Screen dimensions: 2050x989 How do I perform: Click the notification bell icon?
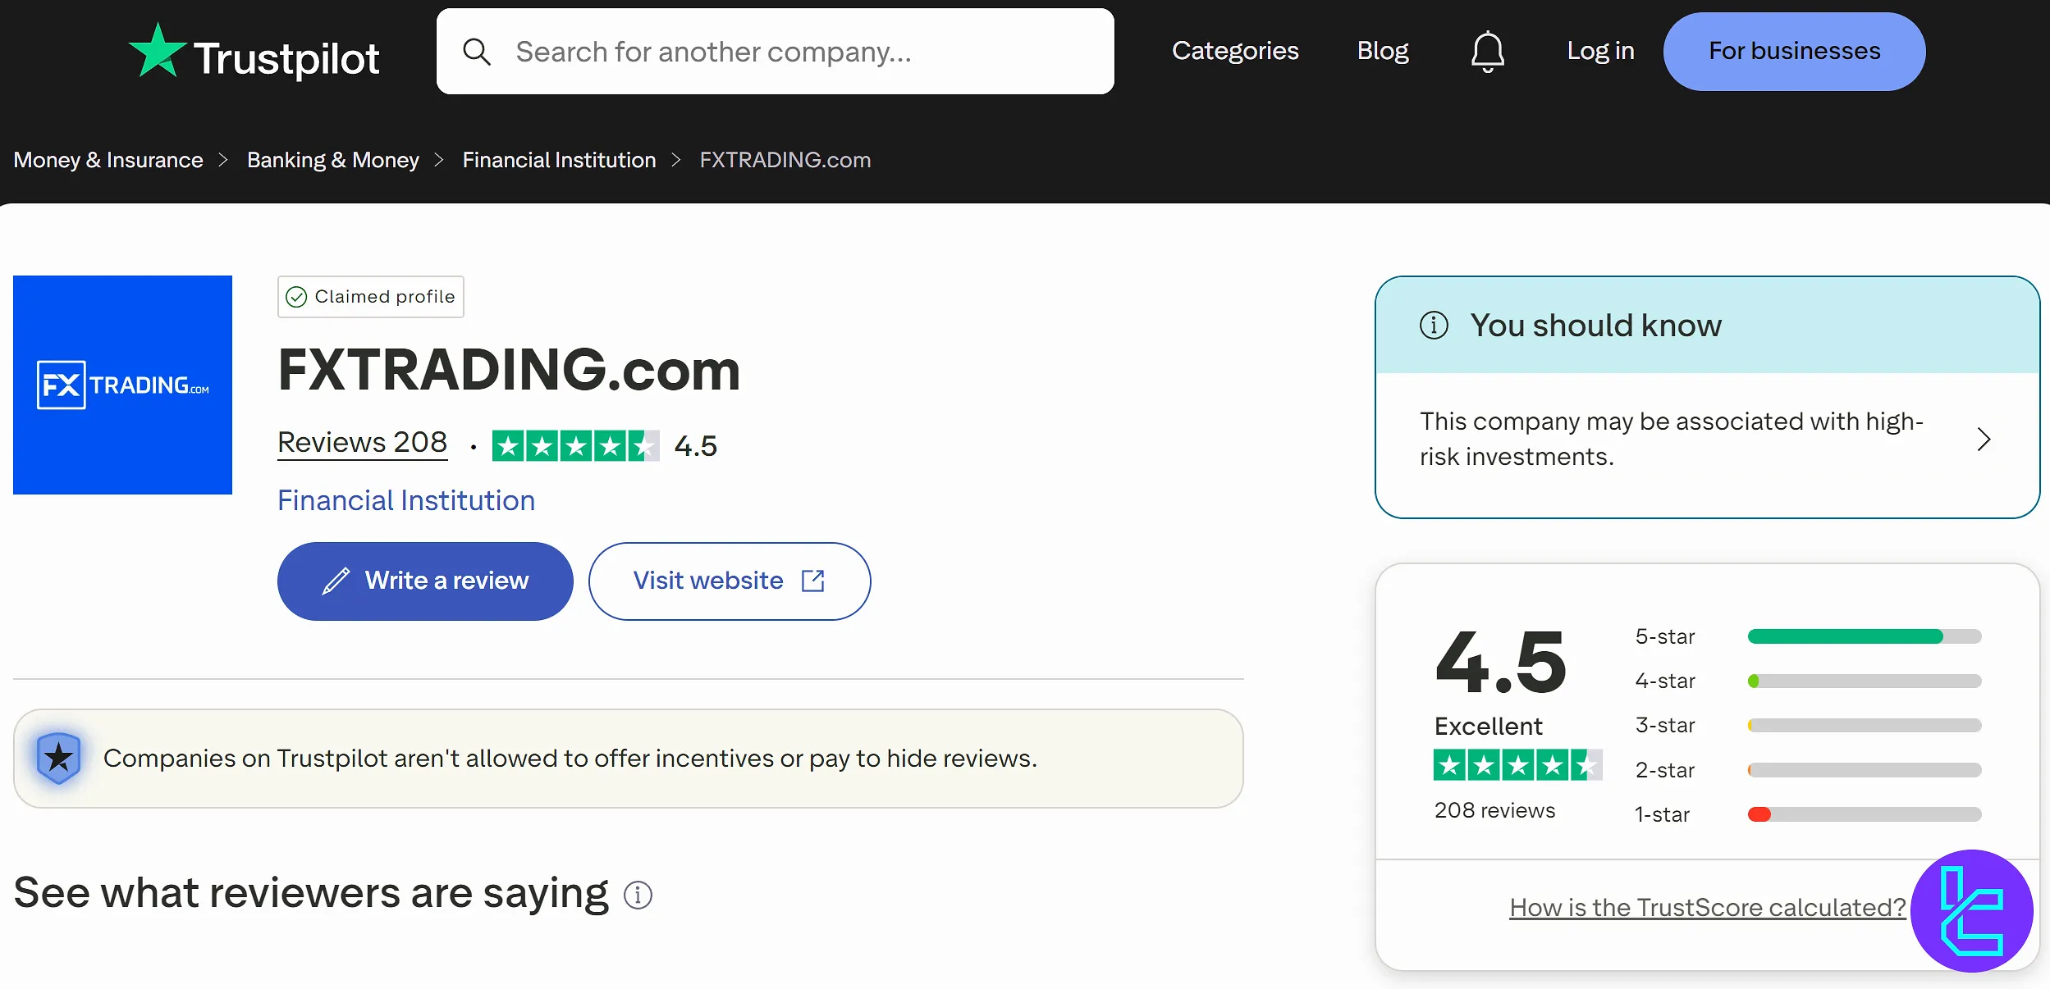[x=1487, y=52]
